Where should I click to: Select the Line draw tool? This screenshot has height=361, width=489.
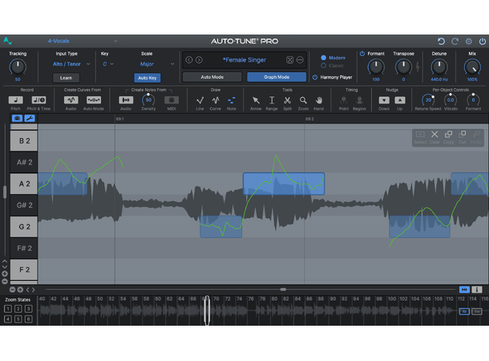point(200,100)
